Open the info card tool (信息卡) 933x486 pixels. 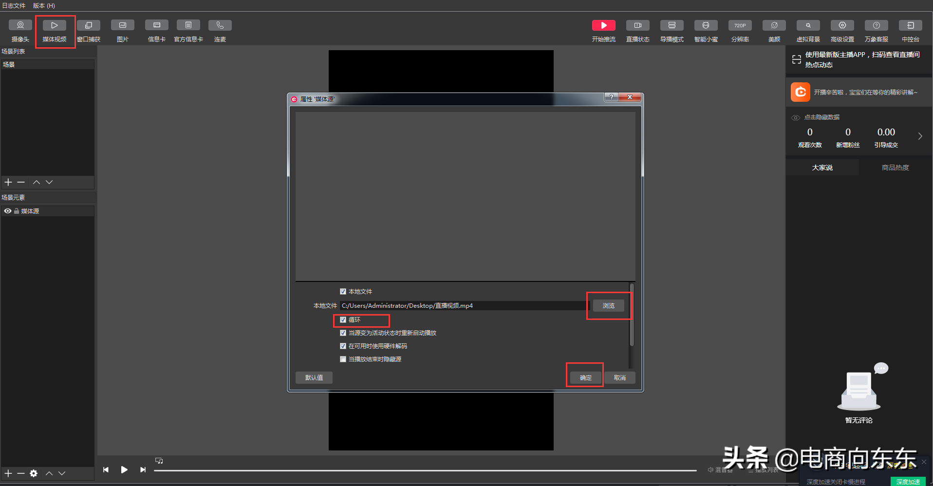pyautogui.click(x=157, y=31)
